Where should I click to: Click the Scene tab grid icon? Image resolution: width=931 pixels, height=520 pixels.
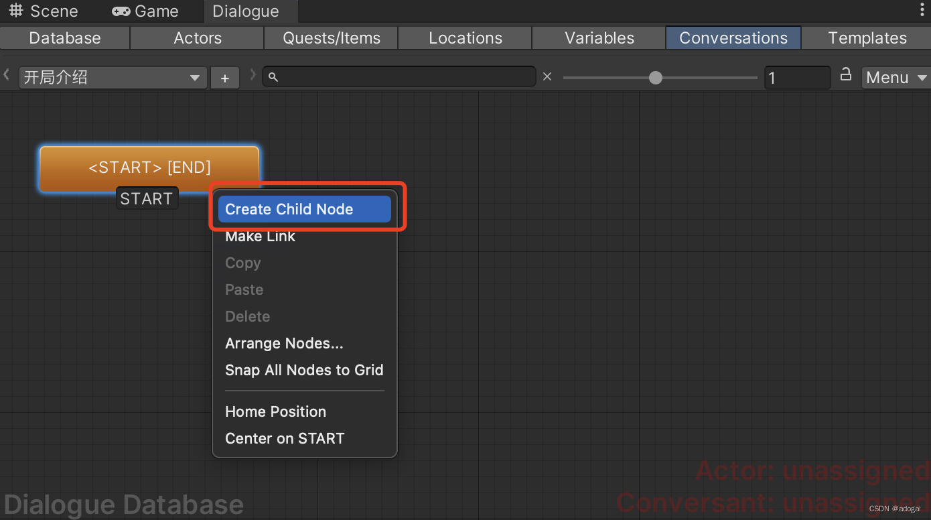pyautogui.click(x=15, y=10)
